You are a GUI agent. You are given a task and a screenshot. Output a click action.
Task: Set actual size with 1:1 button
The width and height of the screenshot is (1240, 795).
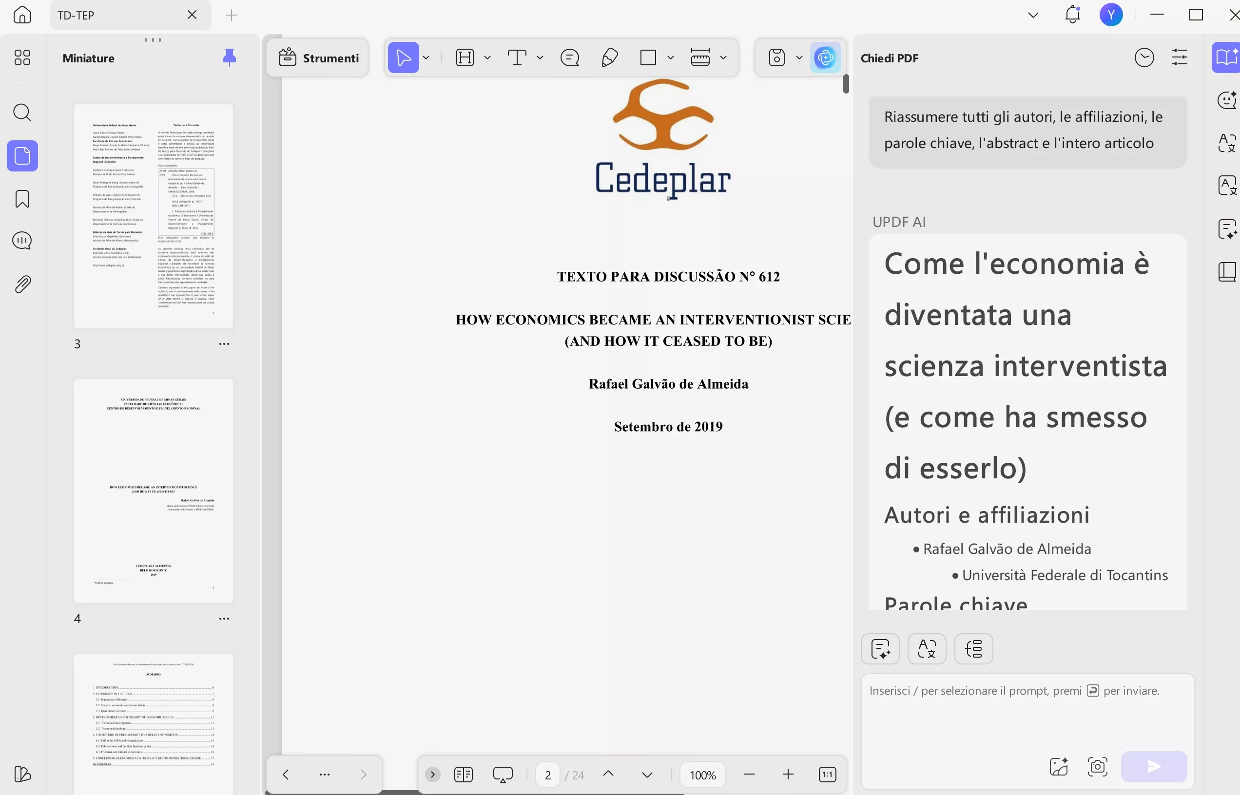(827, 775)
